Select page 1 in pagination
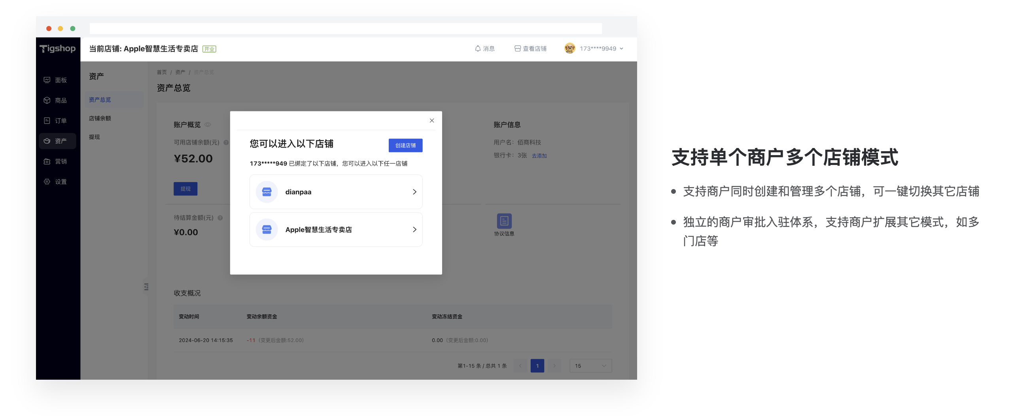 pyautogui.click(x=537, y=366)
